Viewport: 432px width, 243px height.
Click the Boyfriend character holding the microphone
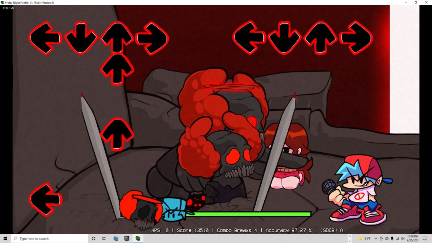pyautogui.click(x=355, y=189)
